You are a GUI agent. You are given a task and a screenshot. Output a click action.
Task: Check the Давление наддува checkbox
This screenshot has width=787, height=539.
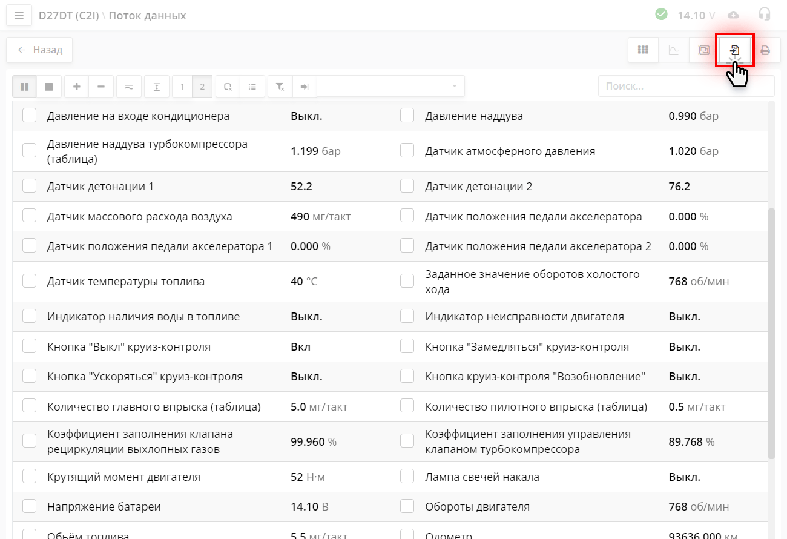tap(407, 116)
